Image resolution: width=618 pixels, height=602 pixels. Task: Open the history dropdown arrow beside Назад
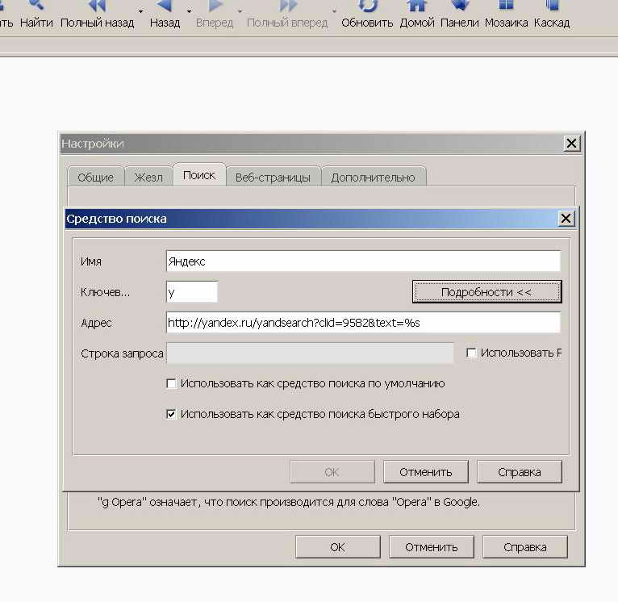coord(189,11)
